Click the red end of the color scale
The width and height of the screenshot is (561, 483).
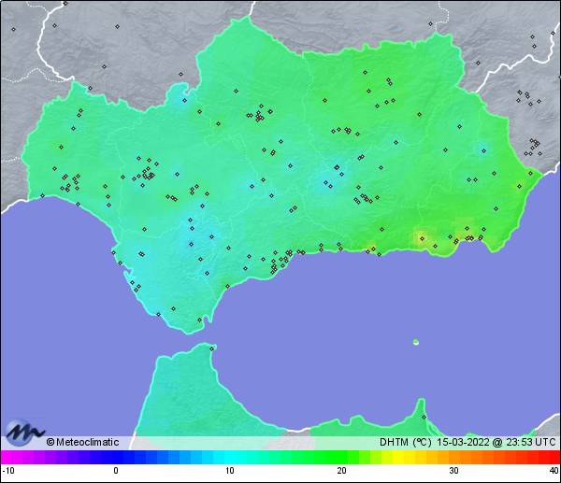tap(553, 457)
